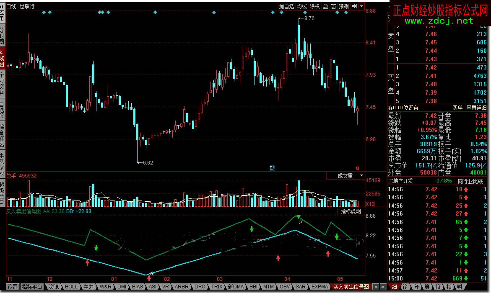Image resolution: width=491 pixels, height=293 pixels.
Task: Click the 窗 window icon button
Action: point(333,6)
